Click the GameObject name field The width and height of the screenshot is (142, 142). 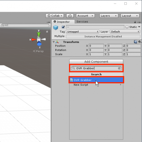[x=95, y=27]
